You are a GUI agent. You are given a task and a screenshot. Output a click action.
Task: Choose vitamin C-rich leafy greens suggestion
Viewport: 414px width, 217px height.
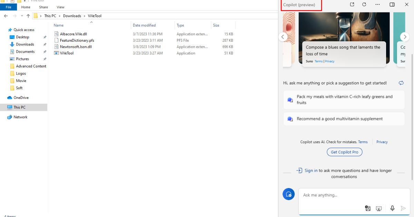tap(344, 100)
